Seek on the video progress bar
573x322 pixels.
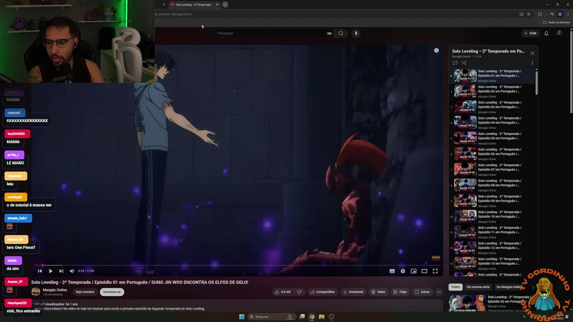(x=237, y=265)
